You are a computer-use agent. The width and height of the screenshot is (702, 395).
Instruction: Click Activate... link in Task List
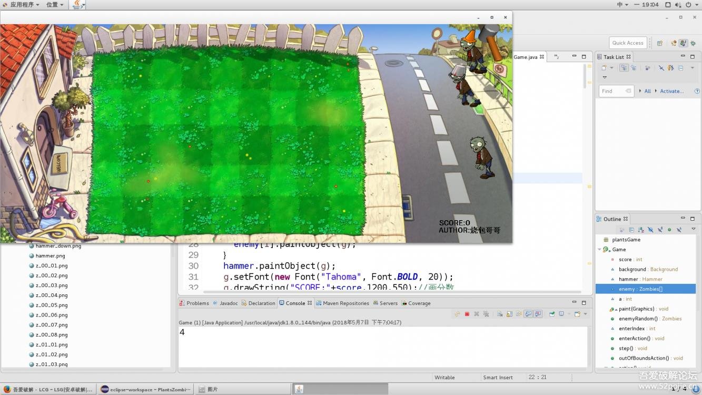(672, 91)
